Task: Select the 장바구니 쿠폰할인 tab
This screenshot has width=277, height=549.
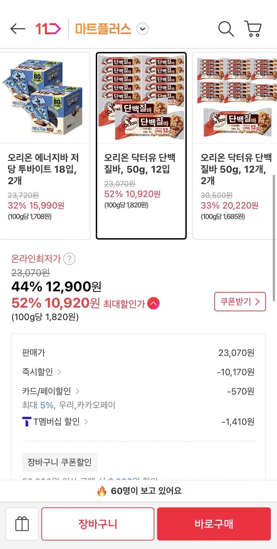Action: (x=60, y=462)
